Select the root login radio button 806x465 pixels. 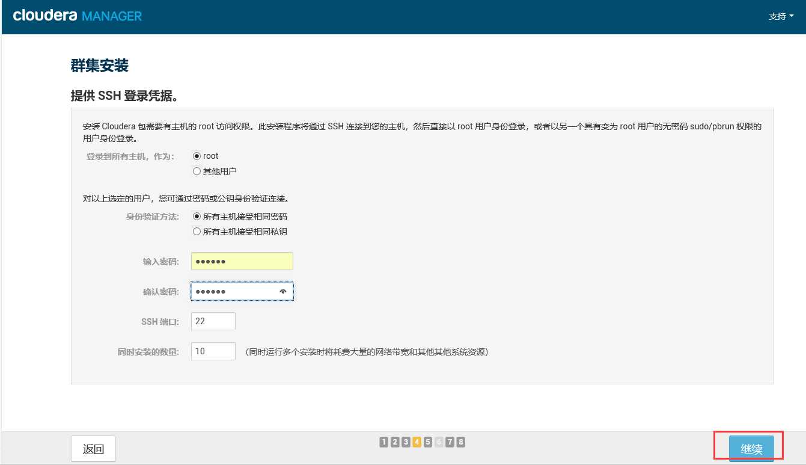tap(197, 156)
